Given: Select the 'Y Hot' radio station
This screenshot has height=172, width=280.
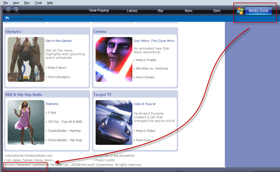Looking at the screenshot, I should coord(52,113).
